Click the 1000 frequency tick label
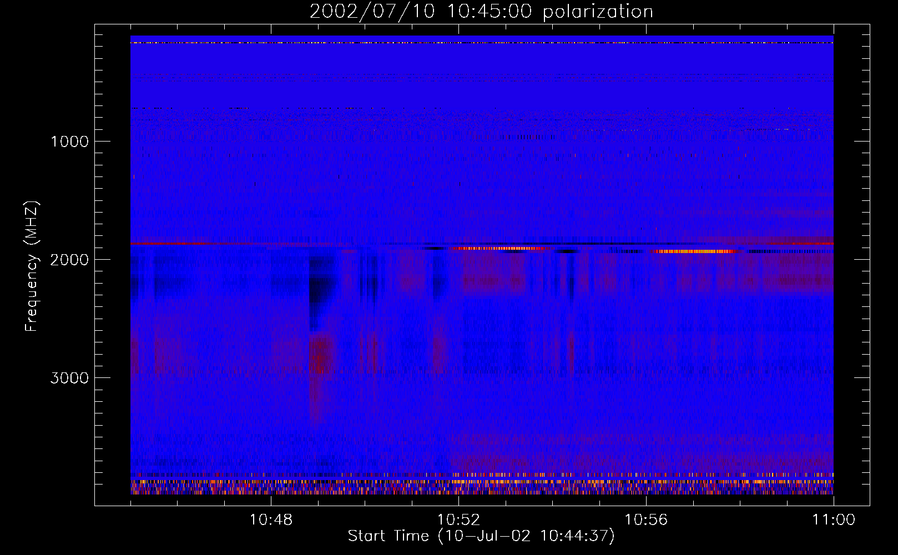 [69, 142]
